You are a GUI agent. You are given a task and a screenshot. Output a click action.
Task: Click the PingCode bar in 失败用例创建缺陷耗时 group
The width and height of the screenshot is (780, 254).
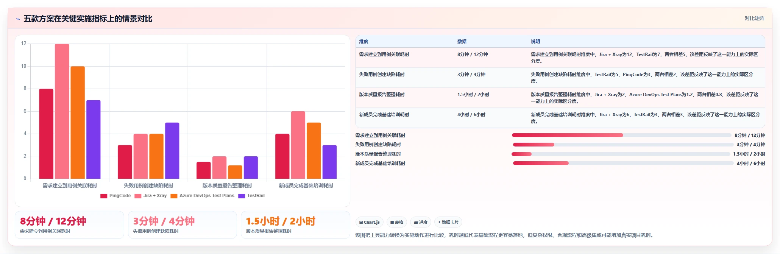(125, 162)
